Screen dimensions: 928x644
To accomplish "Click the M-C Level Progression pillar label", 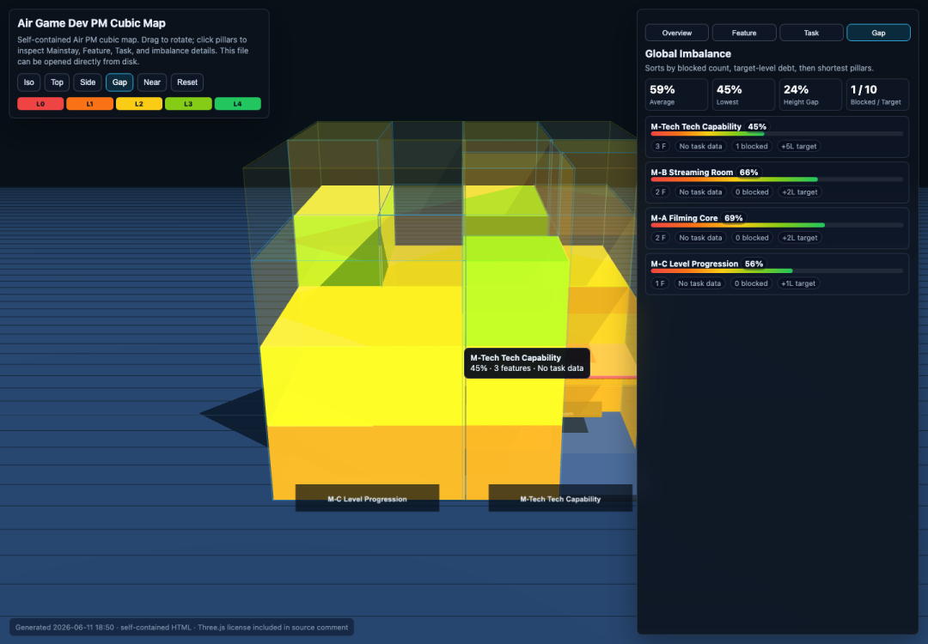I will (367, 499).
